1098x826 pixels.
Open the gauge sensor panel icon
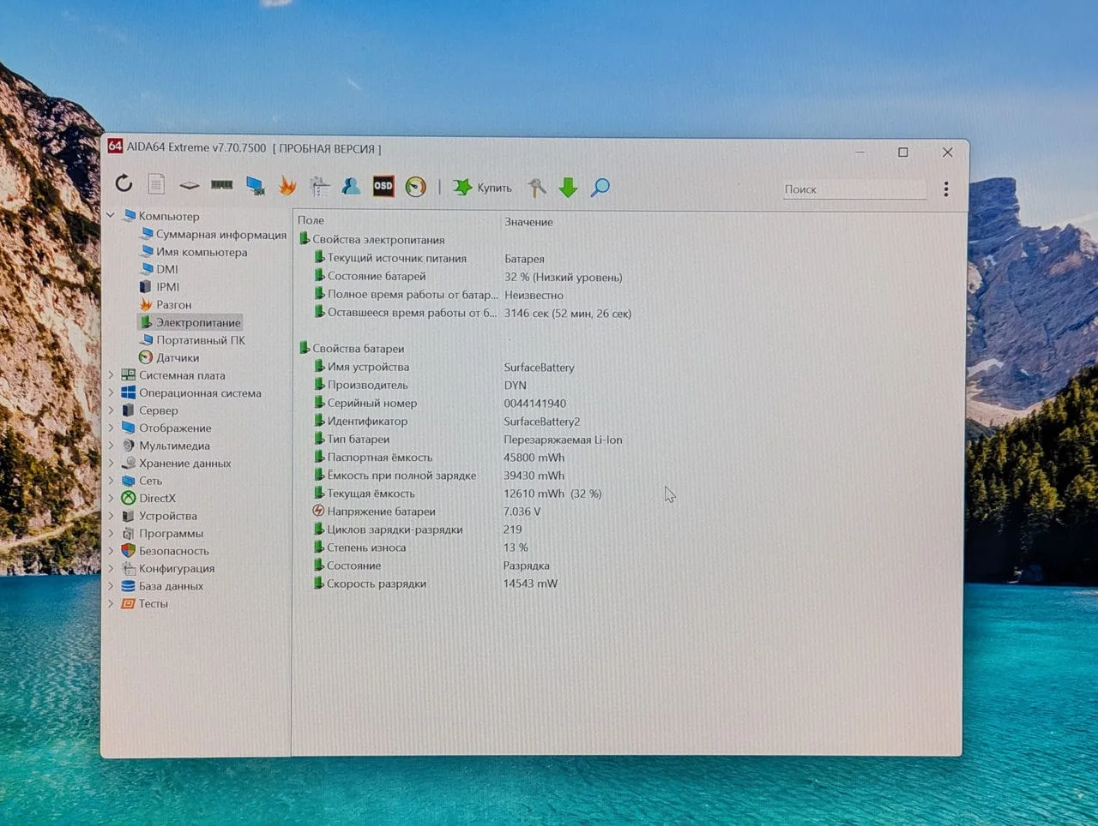coord(416,187)
